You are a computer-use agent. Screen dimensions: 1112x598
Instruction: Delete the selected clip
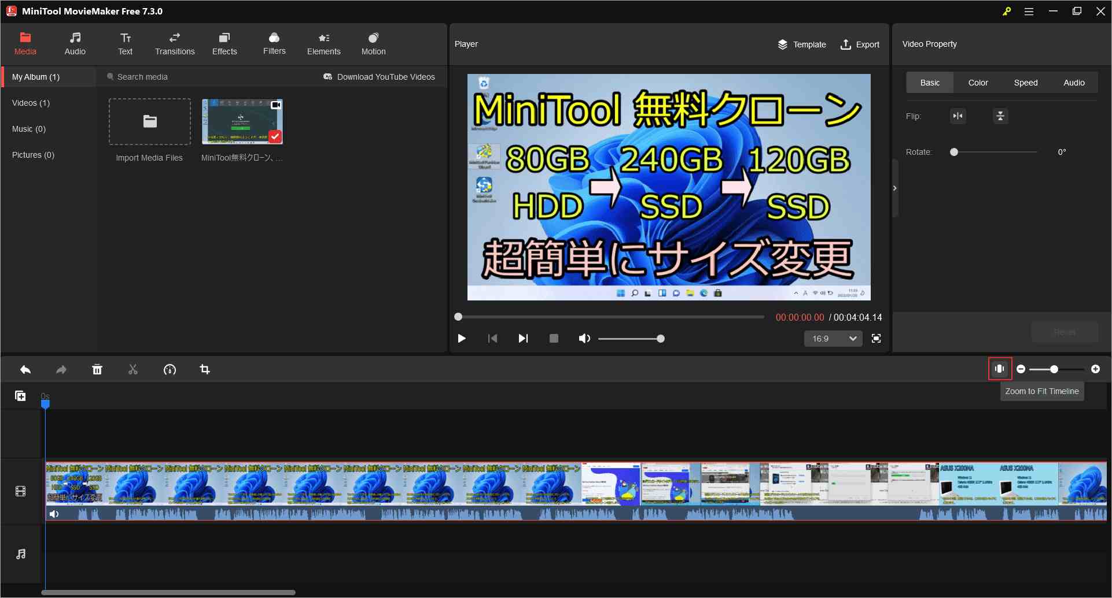click(97, 370)
